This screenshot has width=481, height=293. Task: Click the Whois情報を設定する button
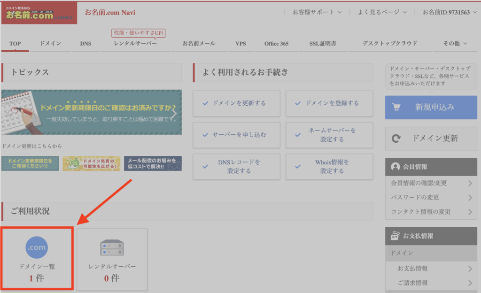coord(329,166)
